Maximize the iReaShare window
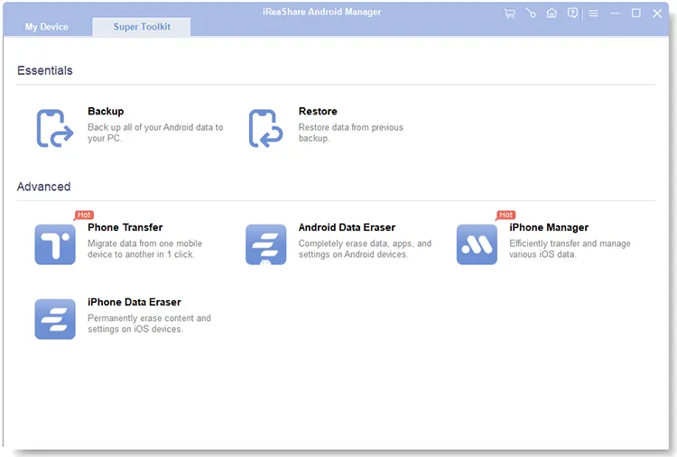This screenshot has width=677, height=457. point(636,14)
